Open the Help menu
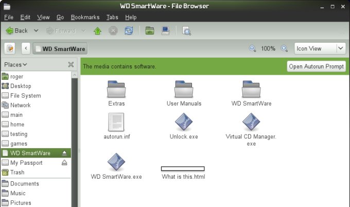Viewport: 350px width, 207px height. [x=131, y=17]
